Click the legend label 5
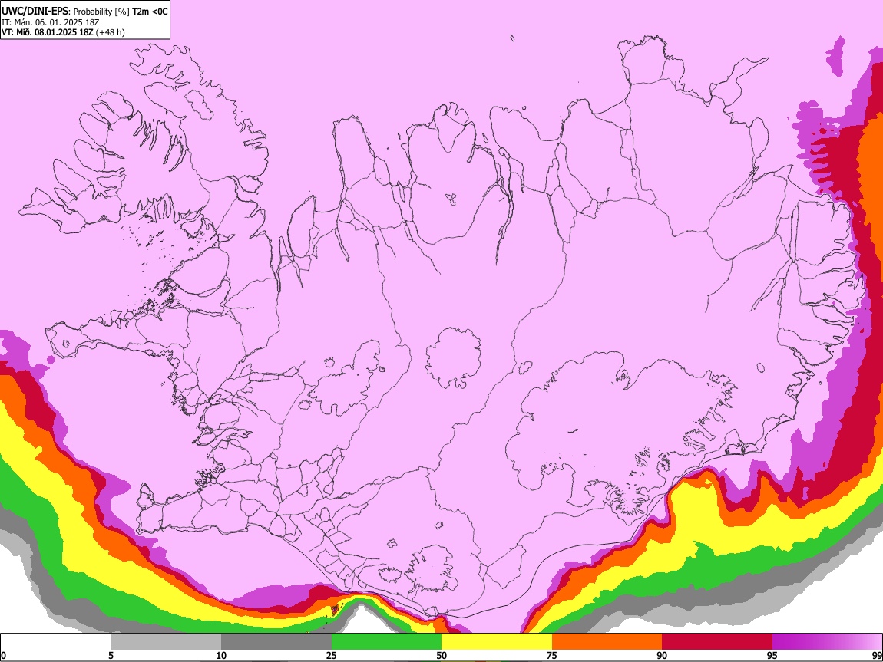Image resolution: width=883 pixels, height=662 pixels. click(x=111, y=655)
